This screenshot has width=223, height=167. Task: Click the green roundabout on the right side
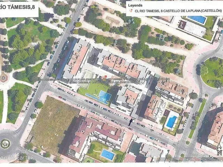click(213, 71)
